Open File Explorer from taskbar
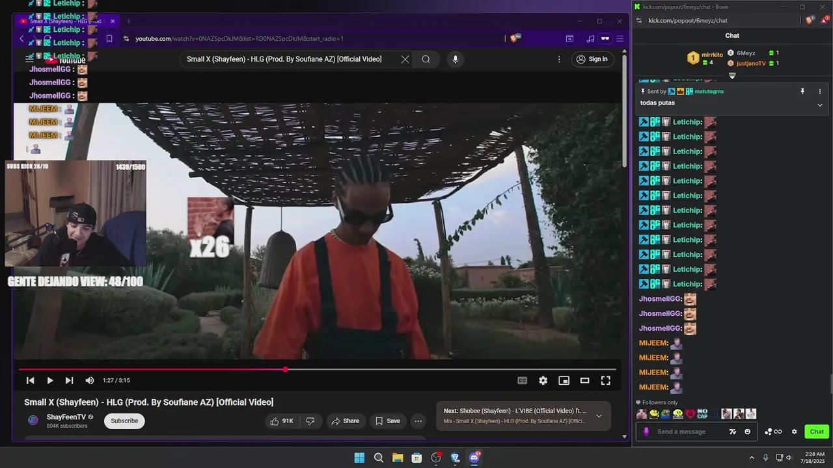Screen dimensions: 833x468 (398, 458)
